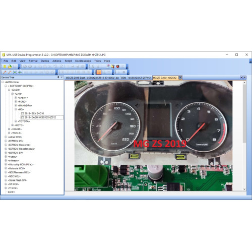Click the zoom-in magnifier toolbar icon
This screenshot has width=252, height=252.
tap(5, 72)
